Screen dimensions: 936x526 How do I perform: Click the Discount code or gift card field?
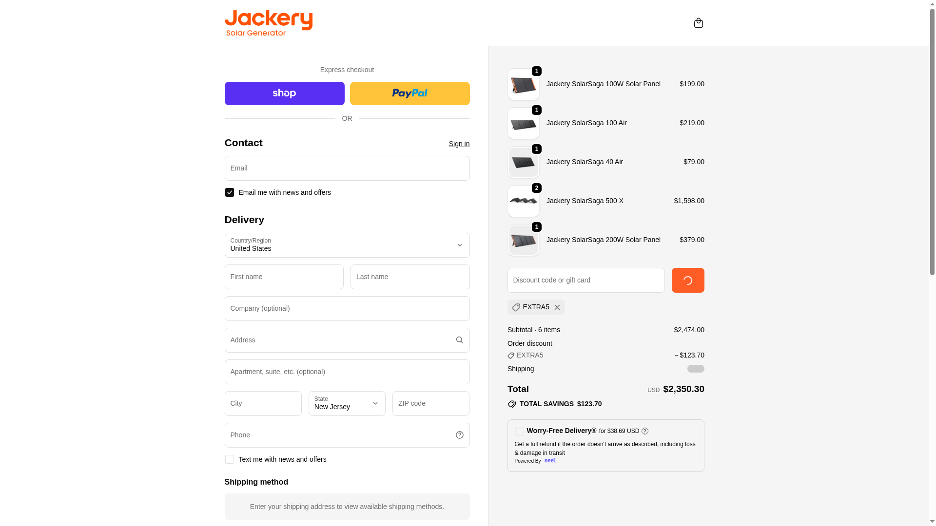coord(585,280)
